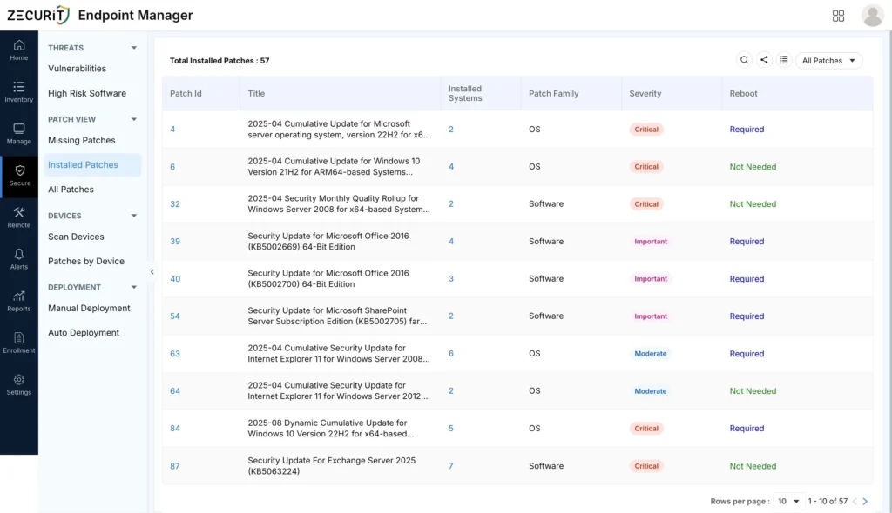Open the user profile avatar
This screenshot has width=892, height=513.
(x=872, y=16)
